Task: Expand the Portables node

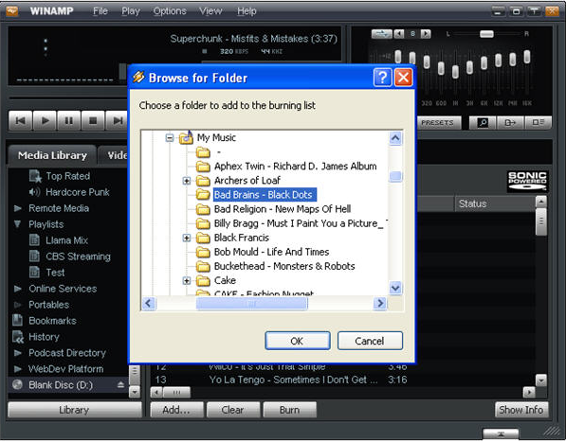Action: click(x=17, y=305)
